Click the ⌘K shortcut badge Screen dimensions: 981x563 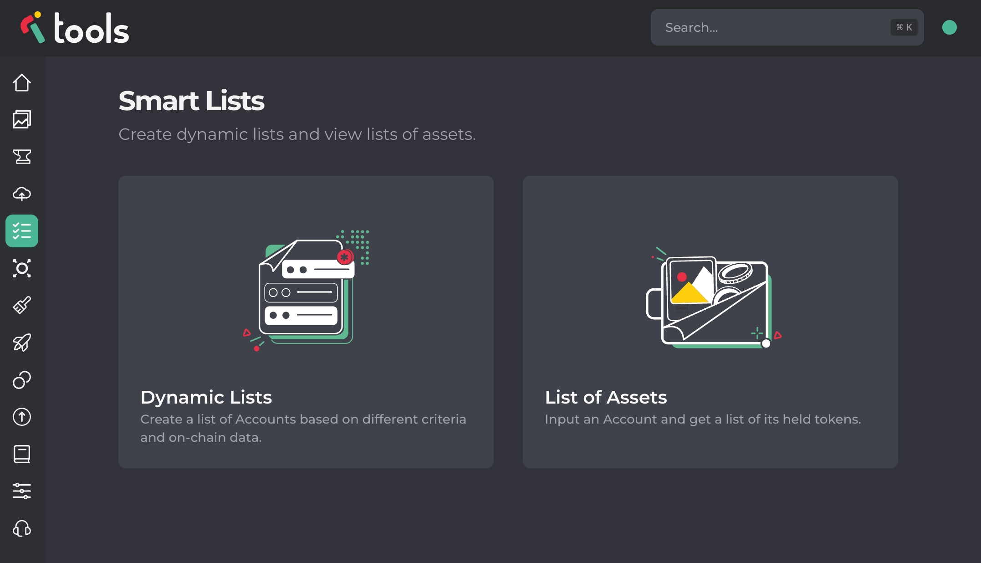point(904,27)
